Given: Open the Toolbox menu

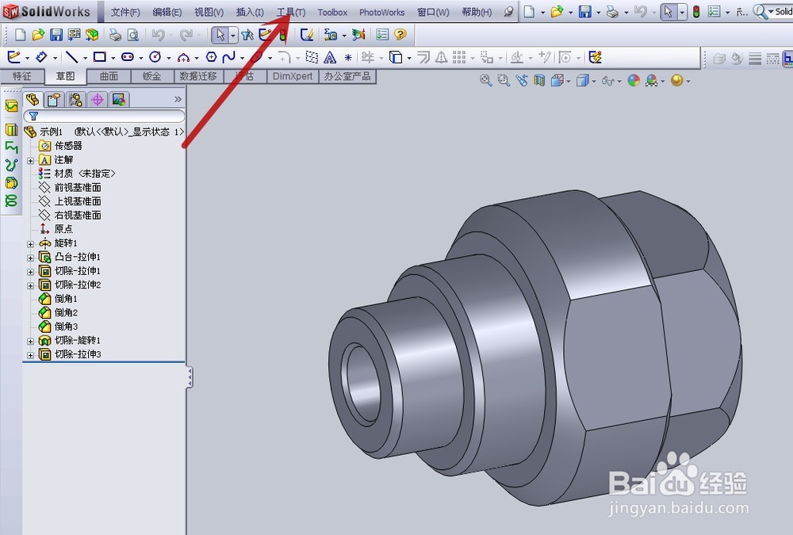Looking at the screenshot, I should 332,12.
